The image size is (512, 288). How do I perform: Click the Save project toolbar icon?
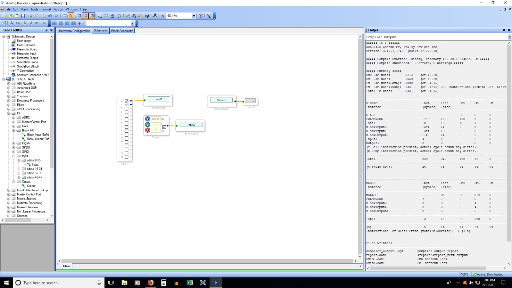pyautogui.click(x=23, y=16)
